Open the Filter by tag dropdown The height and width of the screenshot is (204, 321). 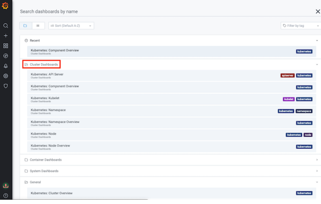point(301,26)
